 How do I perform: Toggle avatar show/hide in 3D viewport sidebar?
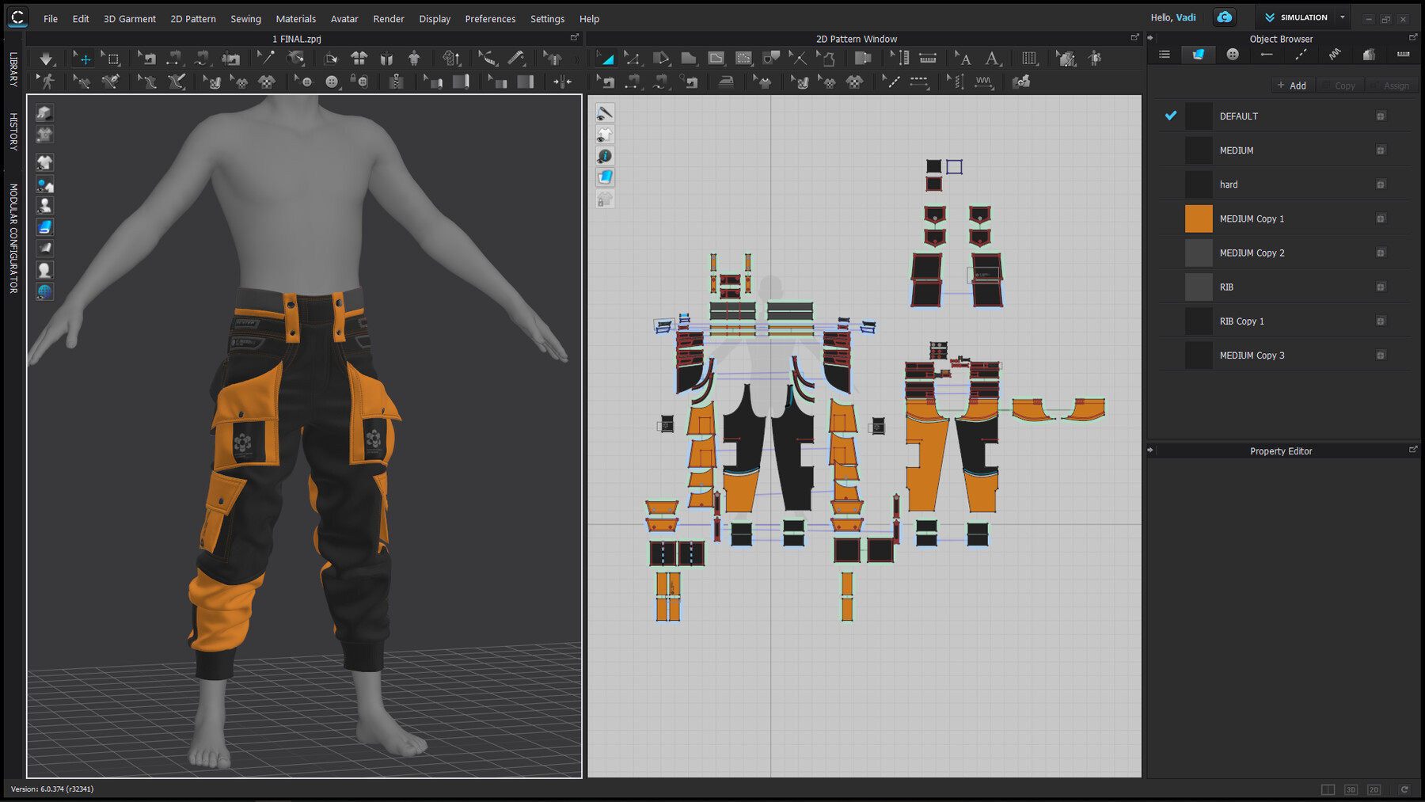pyautogui.click(x=44, y=206)
